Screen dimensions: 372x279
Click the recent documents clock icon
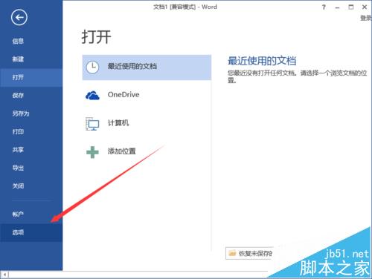click(x=92, y=68)
